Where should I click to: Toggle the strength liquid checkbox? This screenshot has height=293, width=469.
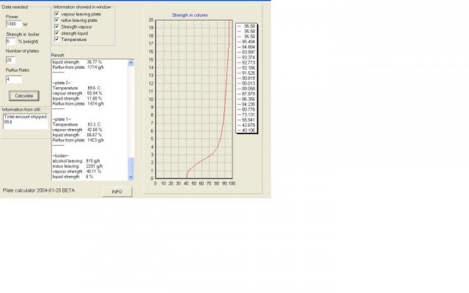(58, 32)
